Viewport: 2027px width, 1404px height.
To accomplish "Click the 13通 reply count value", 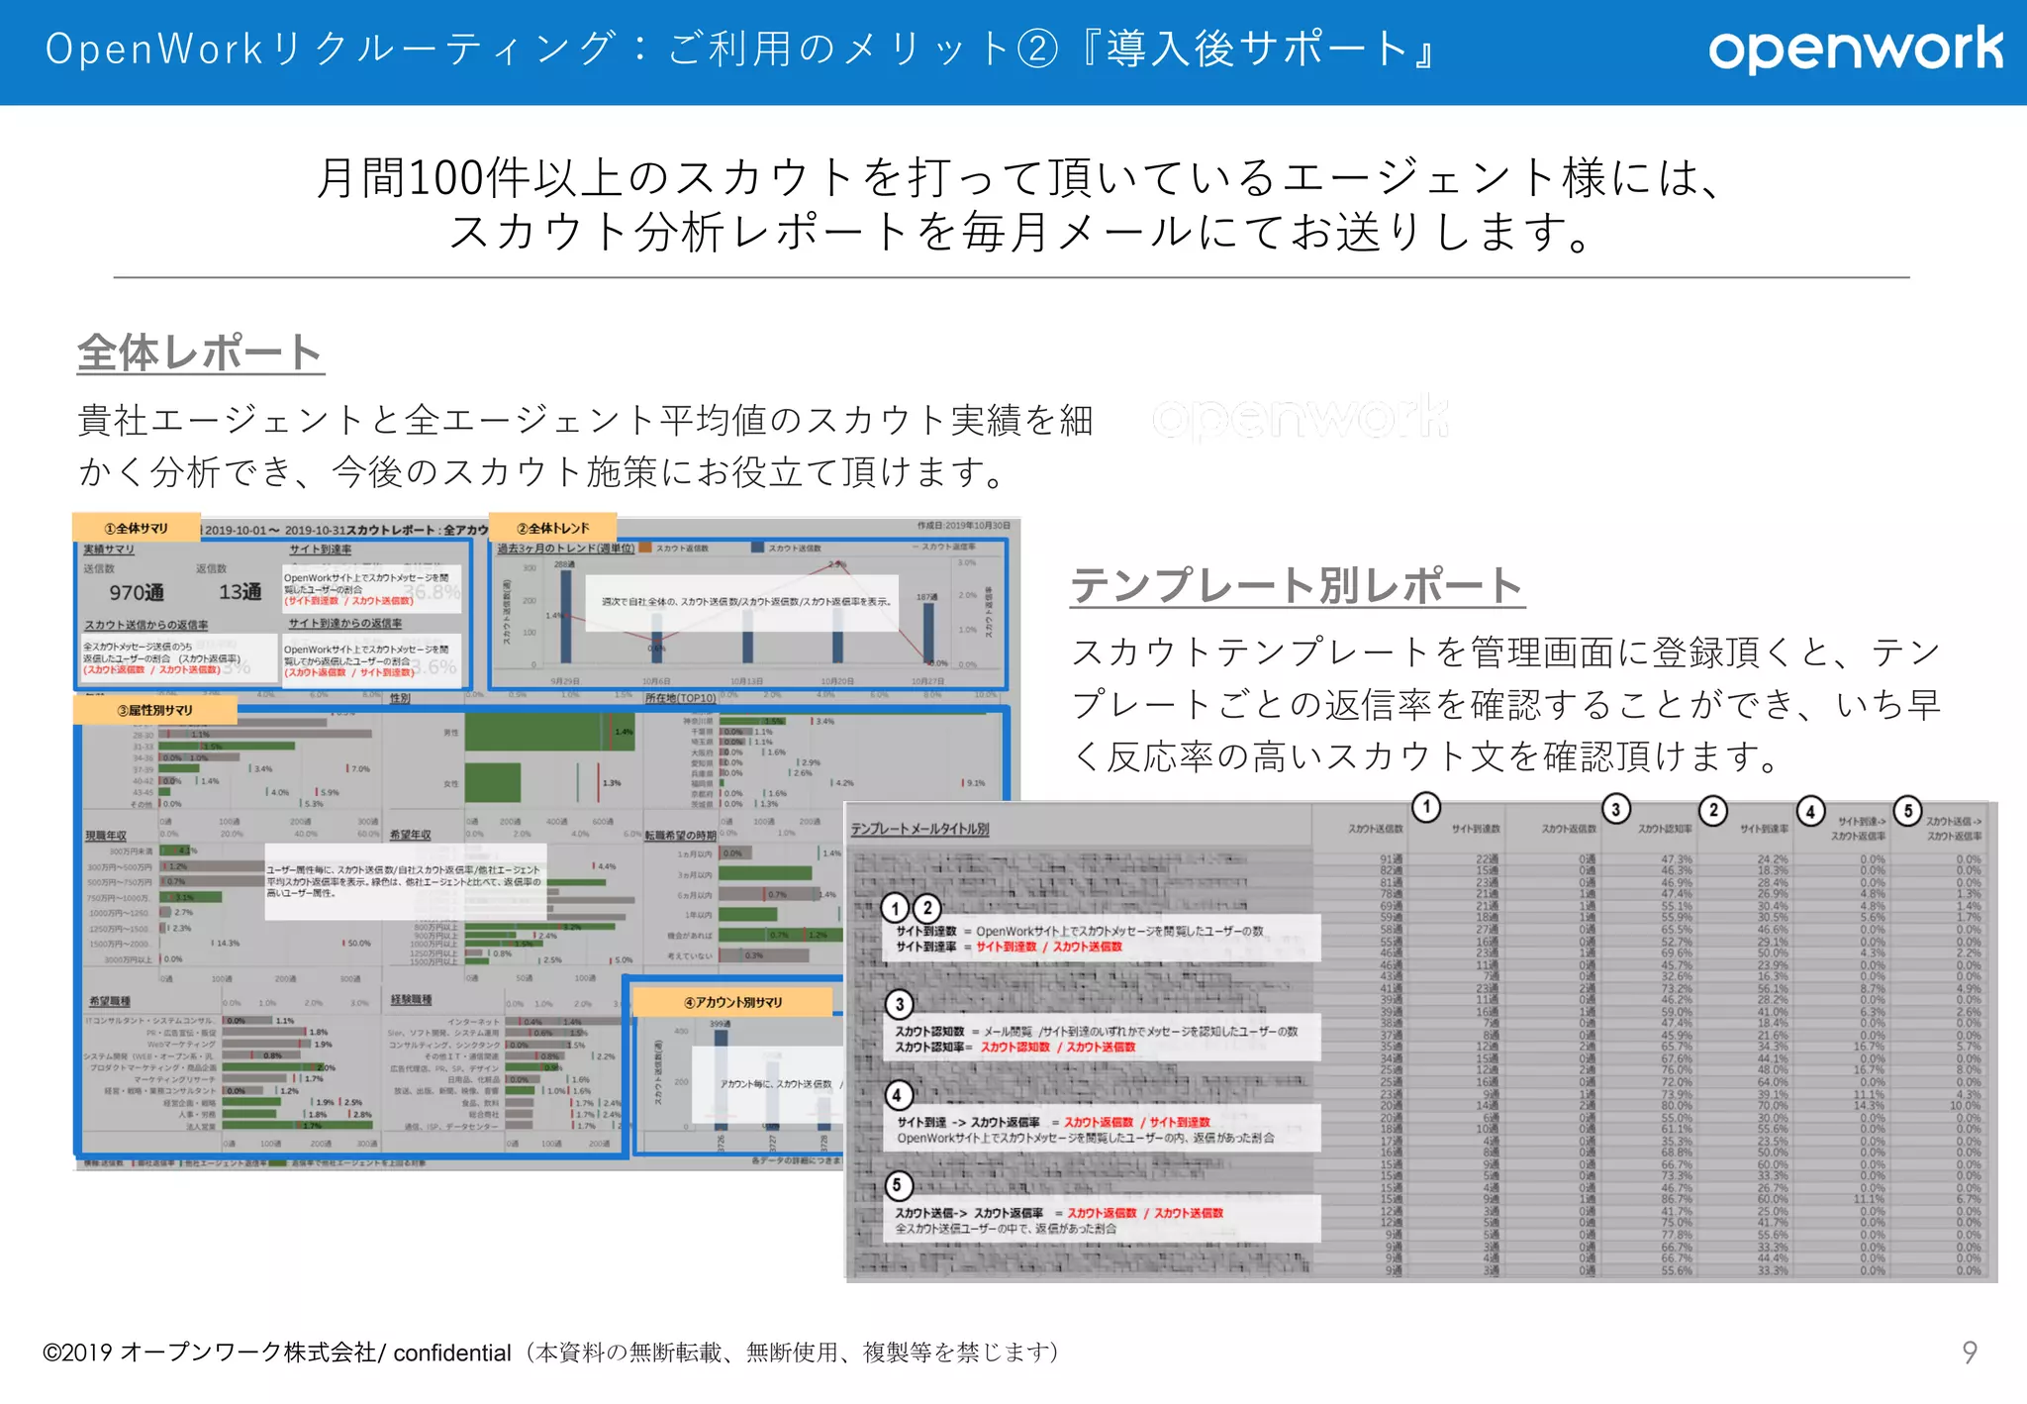I will [240, 592].
